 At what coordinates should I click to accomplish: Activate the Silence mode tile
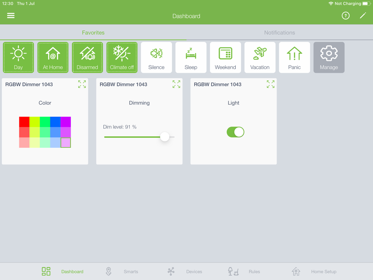point(156,57)
